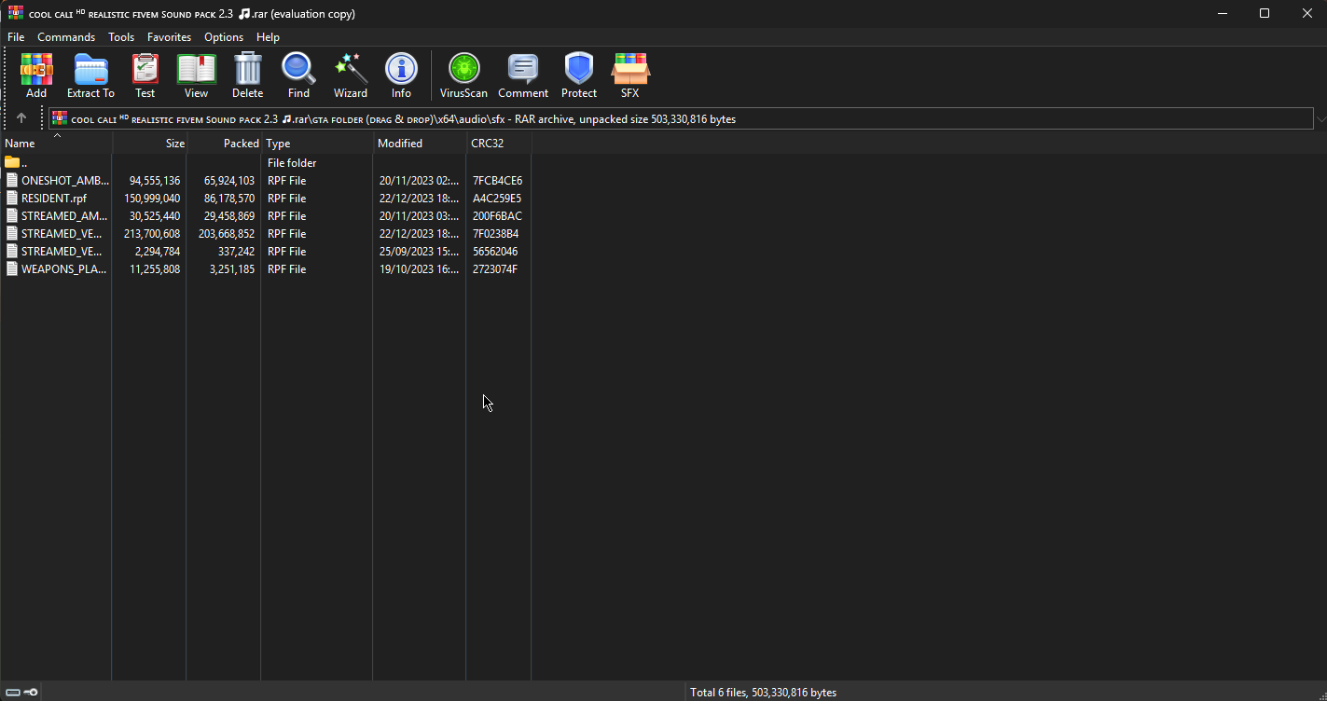The height and width of the screenshot is (701, 1327).
Task: Sort by the Modified column header
Action: [x=421, y=144]
